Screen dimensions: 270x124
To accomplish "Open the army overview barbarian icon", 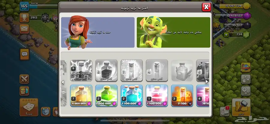I will pos(24,91).
